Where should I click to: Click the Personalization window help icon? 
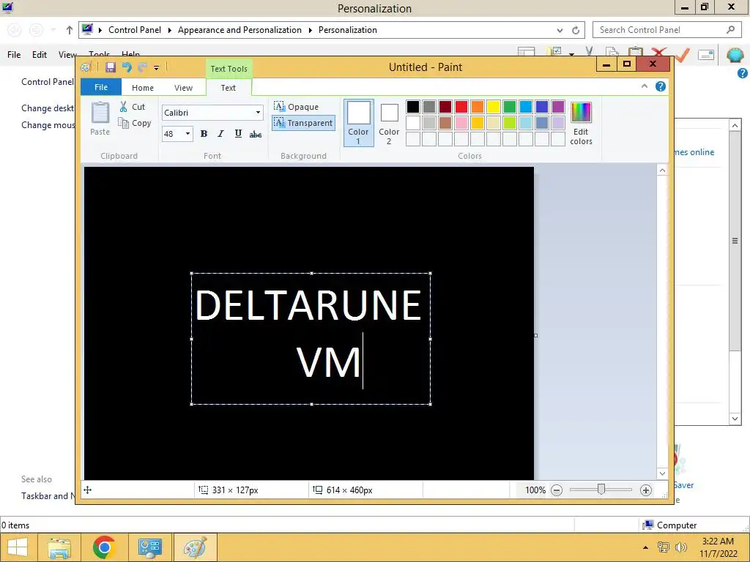tap(743, 73)
